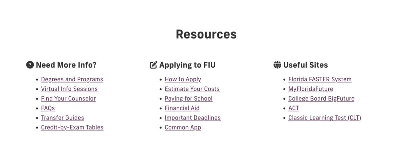The image size is (400, 166).
Task: Open the Financial Aid link
Action: tap(182, 108)
